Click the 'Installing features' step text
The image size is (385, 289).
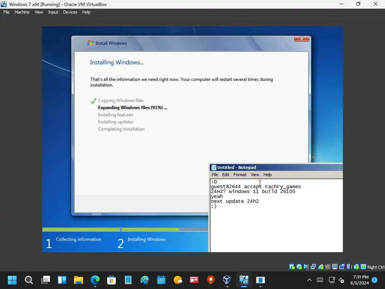tap(115, 115)
